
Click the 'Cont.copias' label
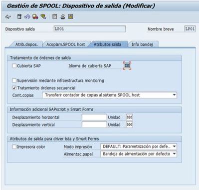[x=23, y=95]
